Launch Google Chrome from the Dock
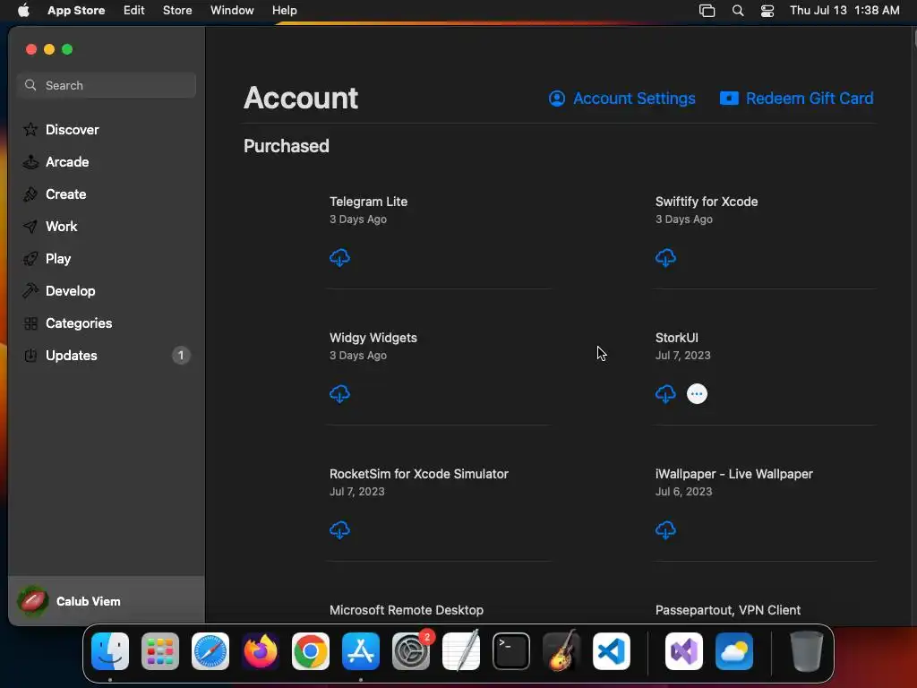The height and width of the screenshot is (688, 917). pyautogui.click(x=311, y=651)
